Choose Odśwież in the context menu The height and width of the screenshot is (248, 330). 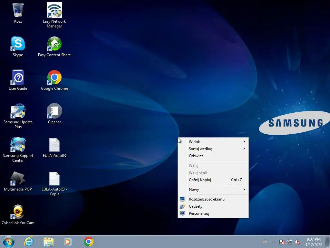[x=213, y=156]
